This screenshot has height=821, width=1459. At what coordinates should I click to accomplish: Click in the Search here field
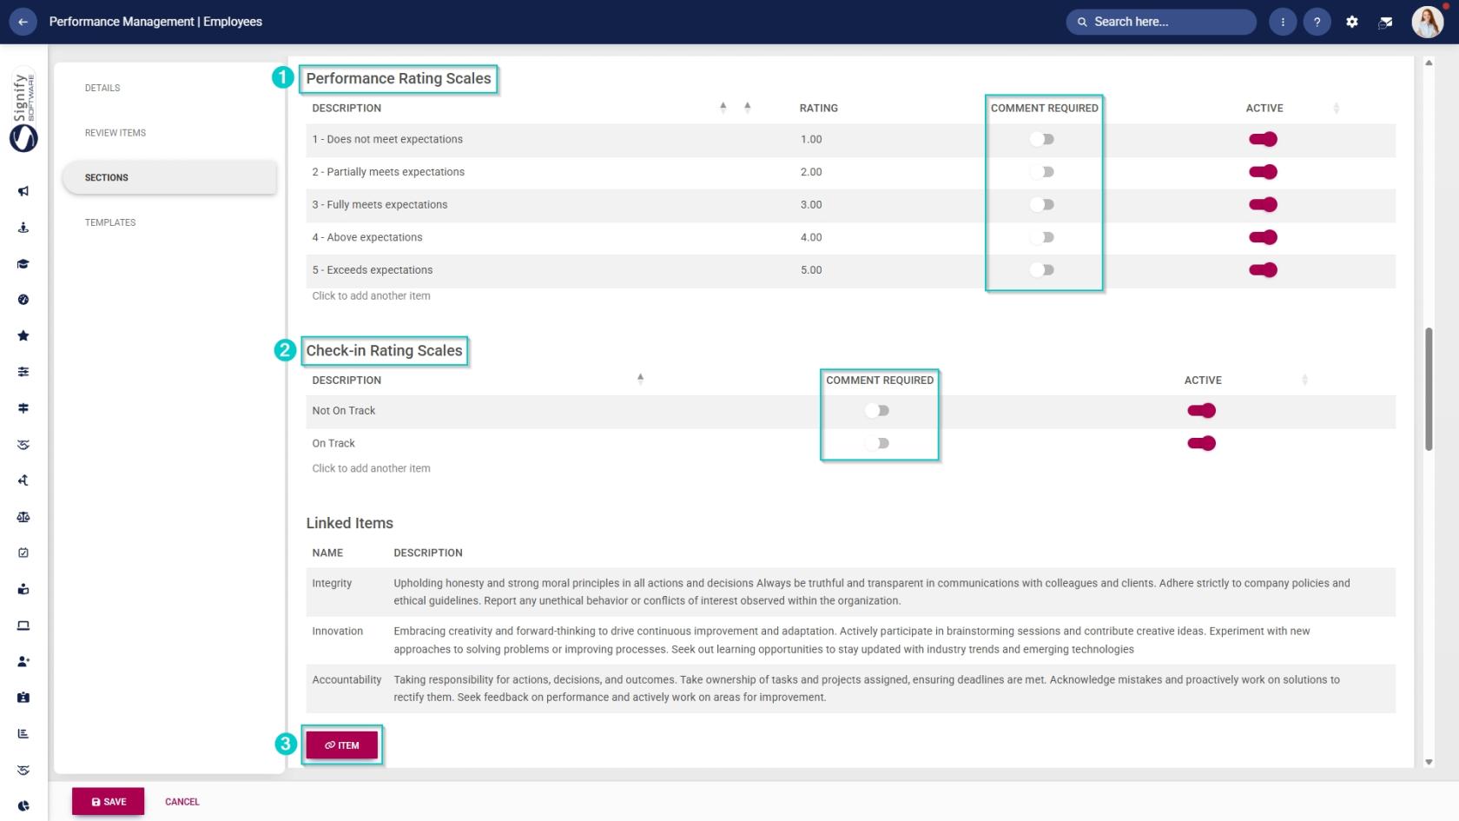point(1161,22)
